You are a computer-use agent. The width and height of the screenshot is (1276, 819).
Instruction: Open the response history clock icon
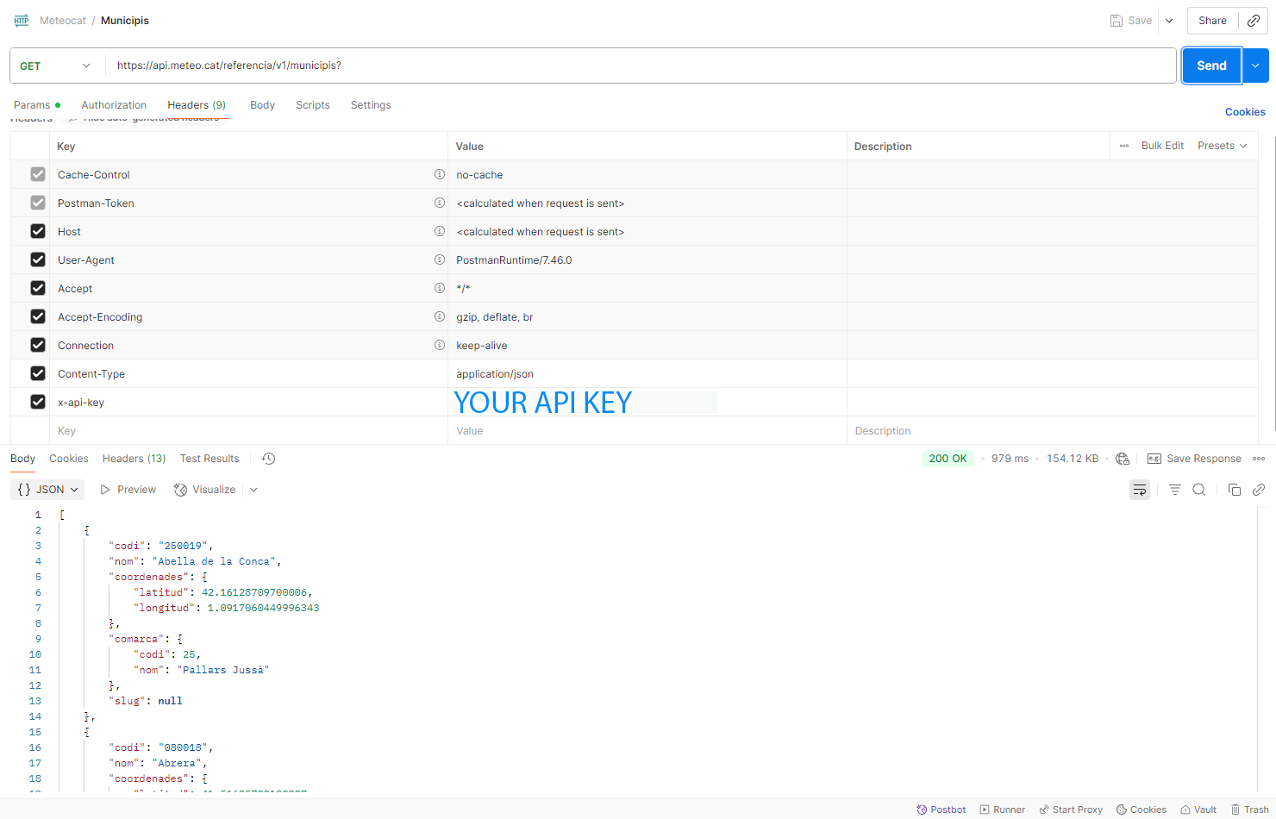(269, 459)
